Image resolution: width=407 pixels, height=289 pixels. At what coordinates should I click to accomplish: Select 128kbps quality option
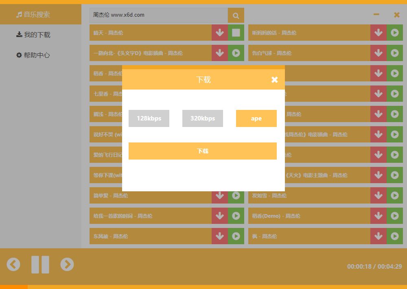pos(149,118)
